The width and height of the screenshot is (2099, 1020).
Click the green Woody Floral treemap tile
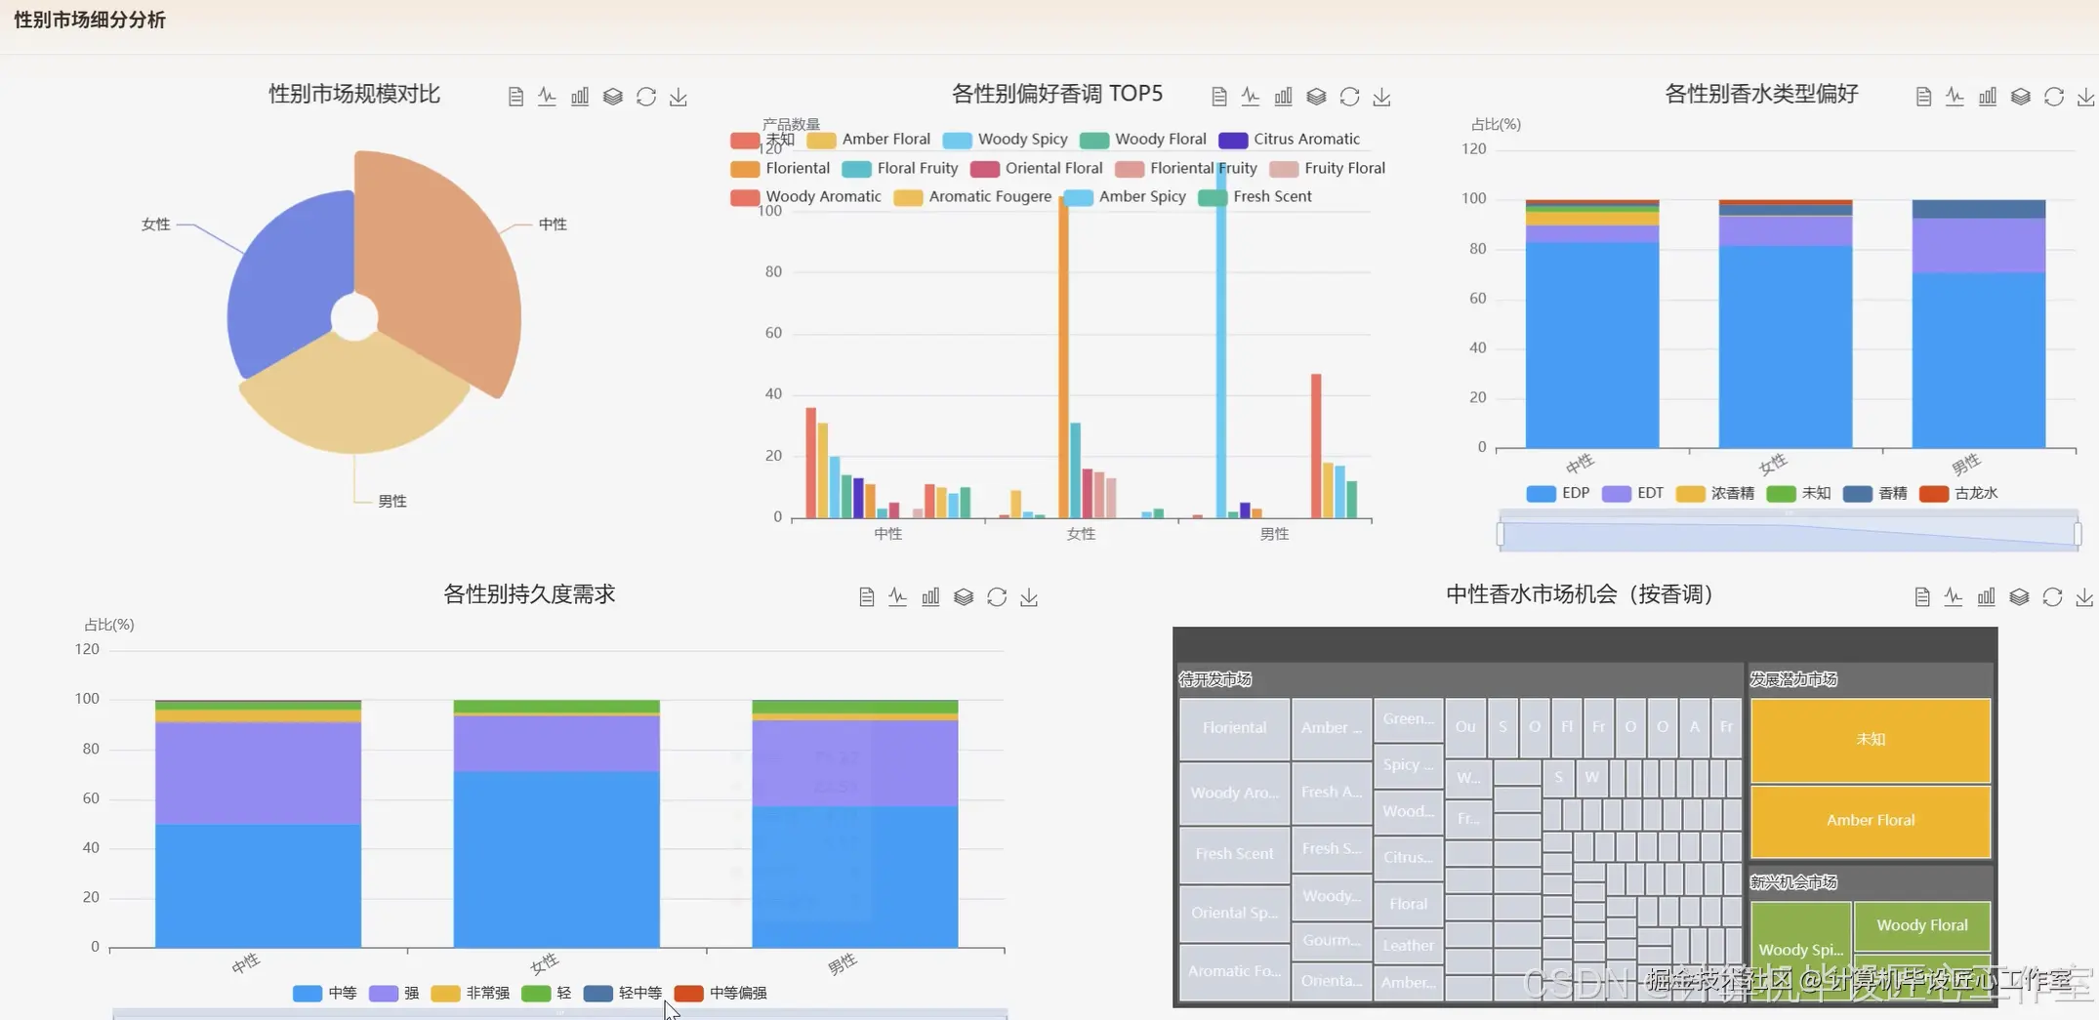pyautogui.click(x=1921, y=925)
